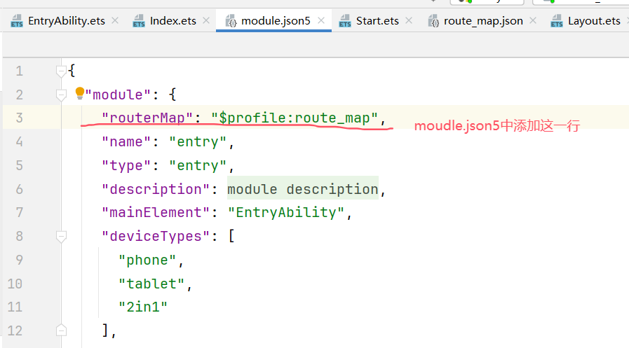Image resolution: width=629 pixels, height=348 pixels.
Task: Click the "entry" value on line 4
Action: (x=198, y=141)
